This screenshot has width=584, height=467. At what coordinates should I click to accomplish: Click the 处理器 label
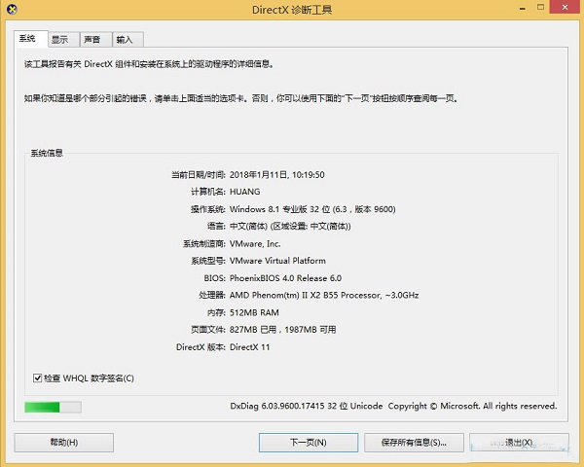tap(212, 296)
